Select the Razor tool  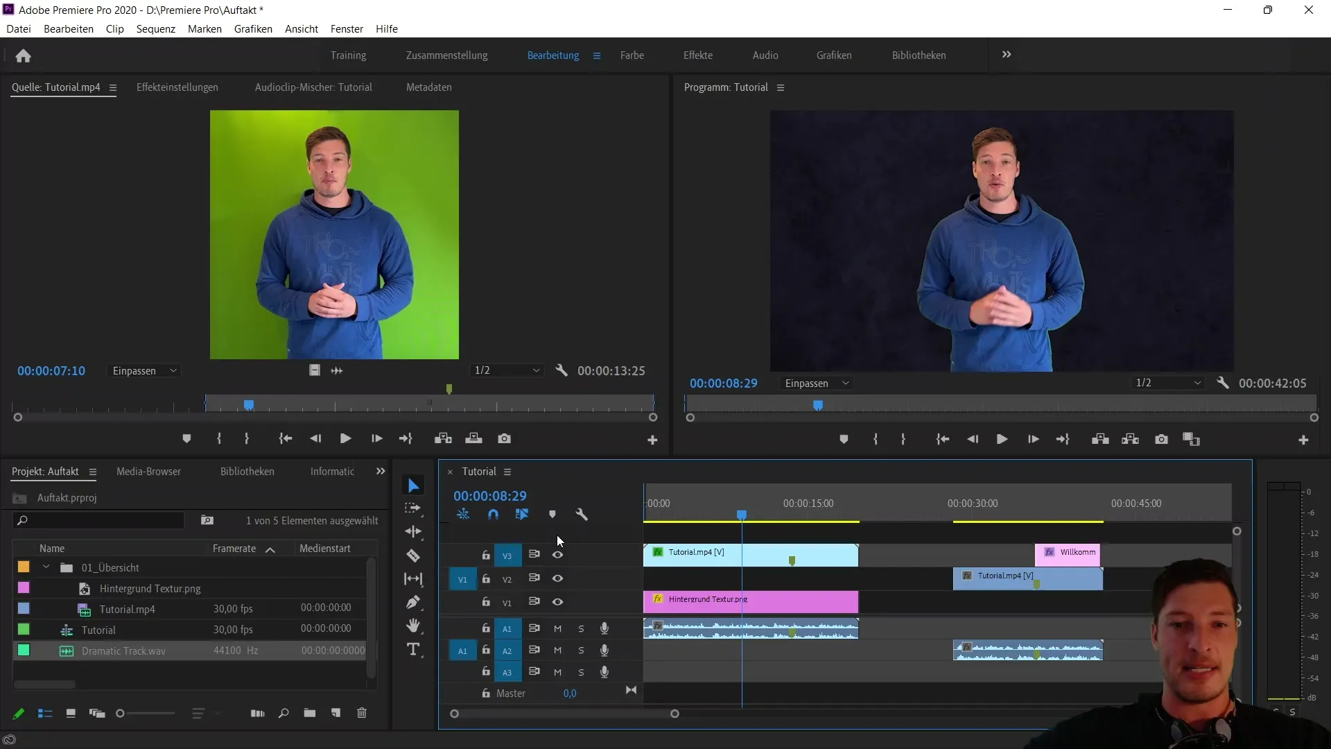coord(413,556)
